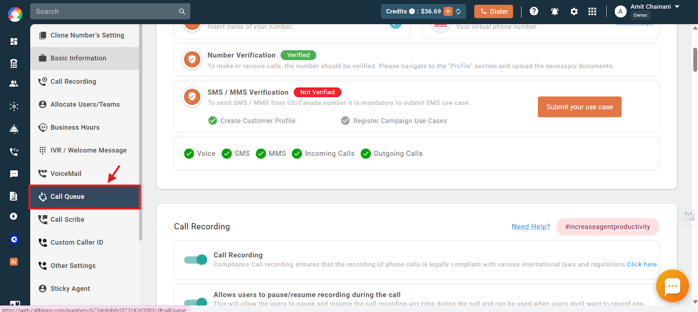Click the Outgoing Calls green check

[x=366, y=154]
